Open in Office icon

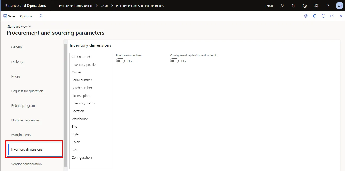pos(315,16)
